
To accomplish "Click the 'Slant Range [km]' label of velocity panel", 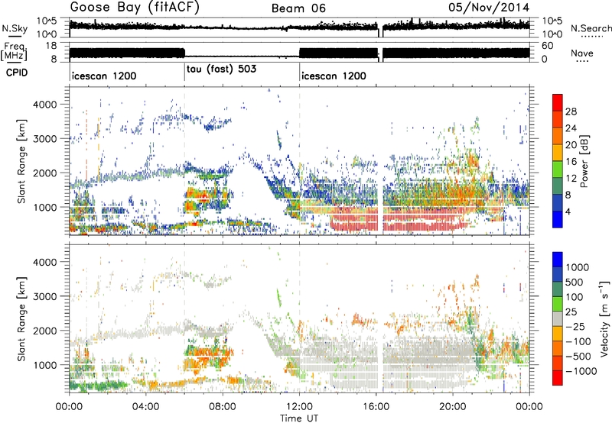I will (21, 318).
